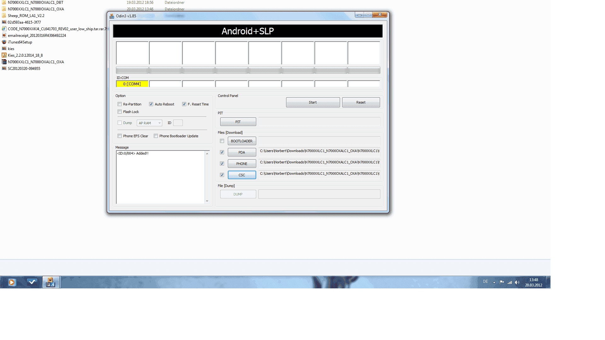Viewport: 605px width, 340px height.
Task: Uncheck the PDA file checkbox
Action: 222,152
